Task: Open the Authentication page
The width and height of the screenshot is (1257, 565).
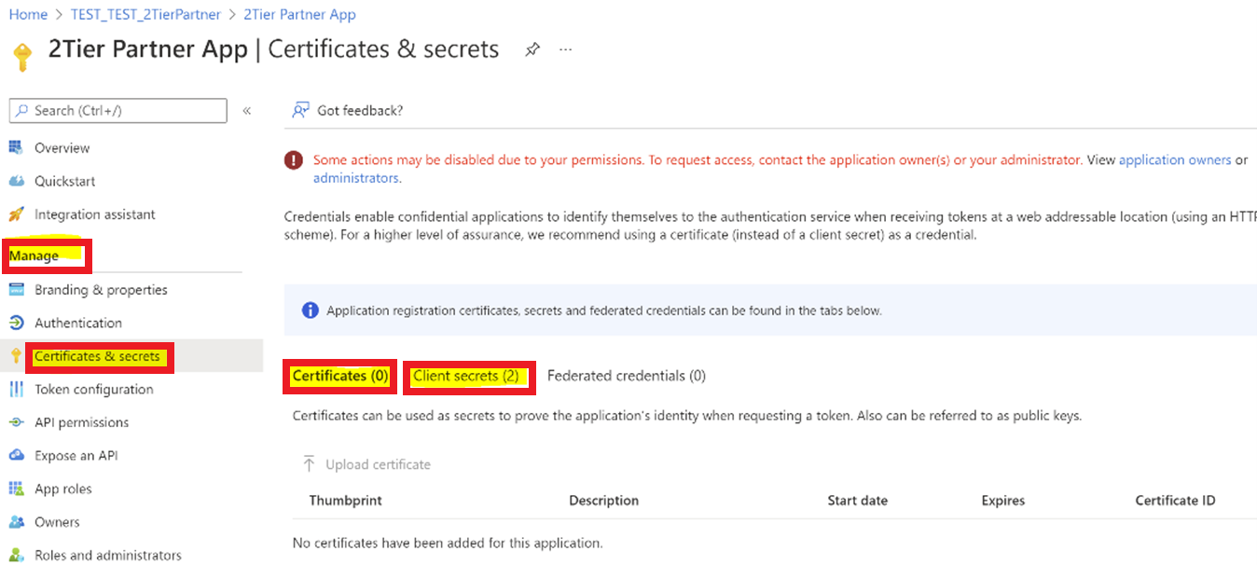Action: click(x=77, y=323)
